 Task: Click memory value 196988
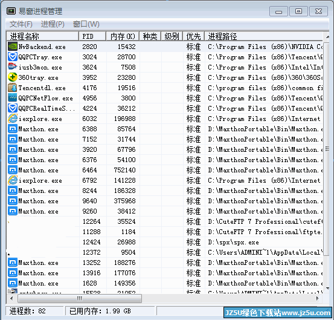[x=124, y=119]
